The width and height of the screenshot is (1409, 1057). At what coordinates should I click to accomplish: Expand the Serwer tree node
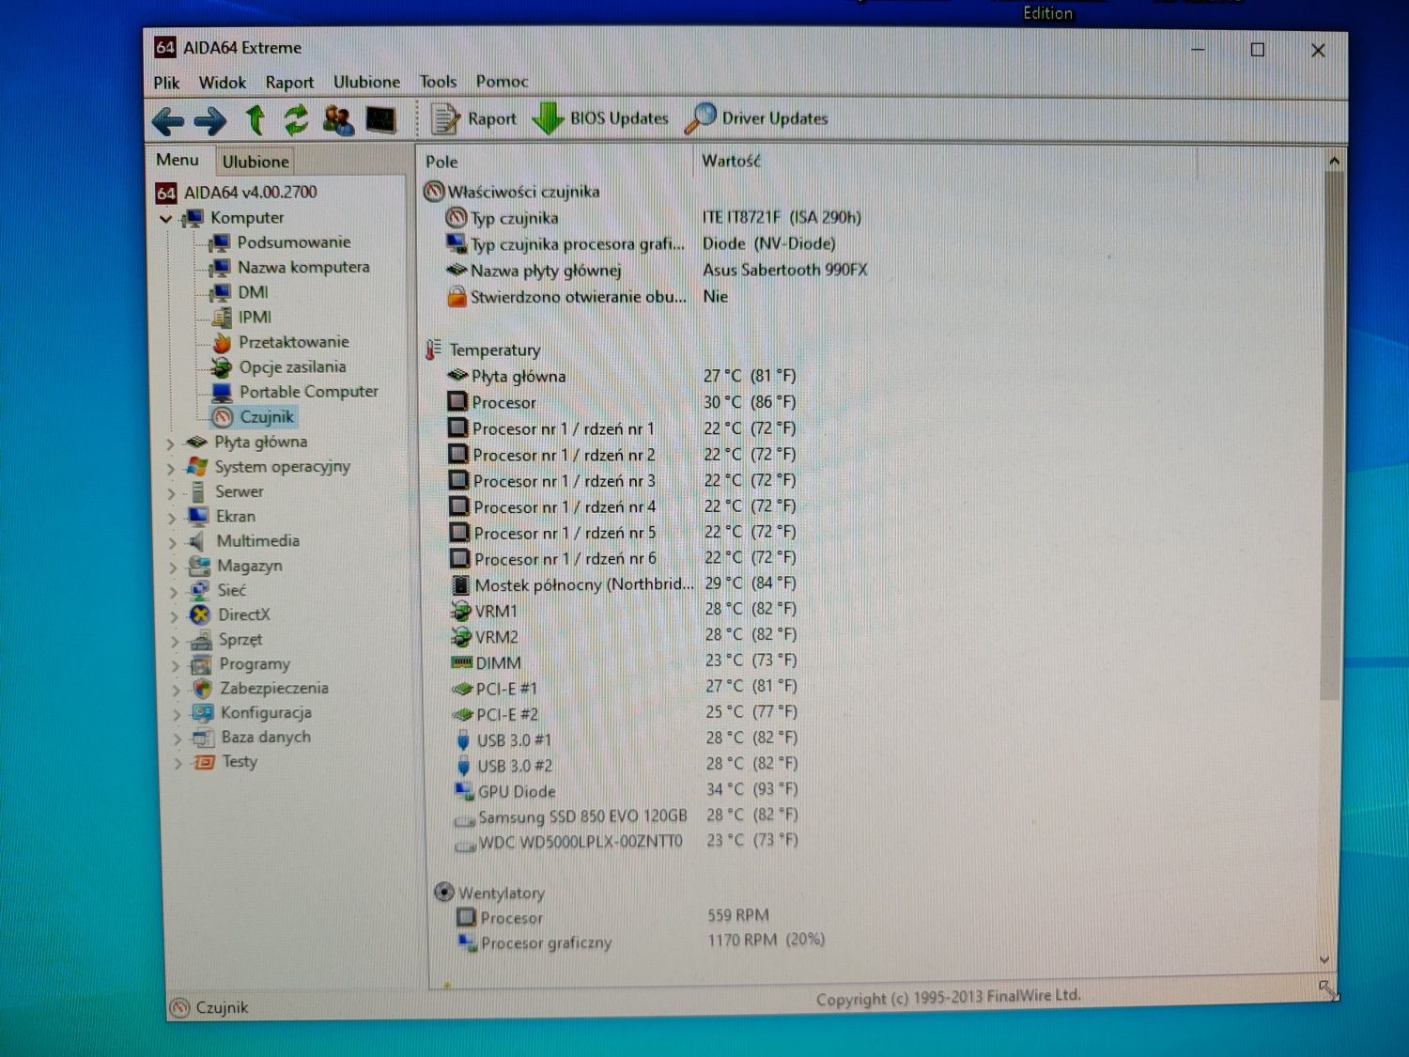172,492
